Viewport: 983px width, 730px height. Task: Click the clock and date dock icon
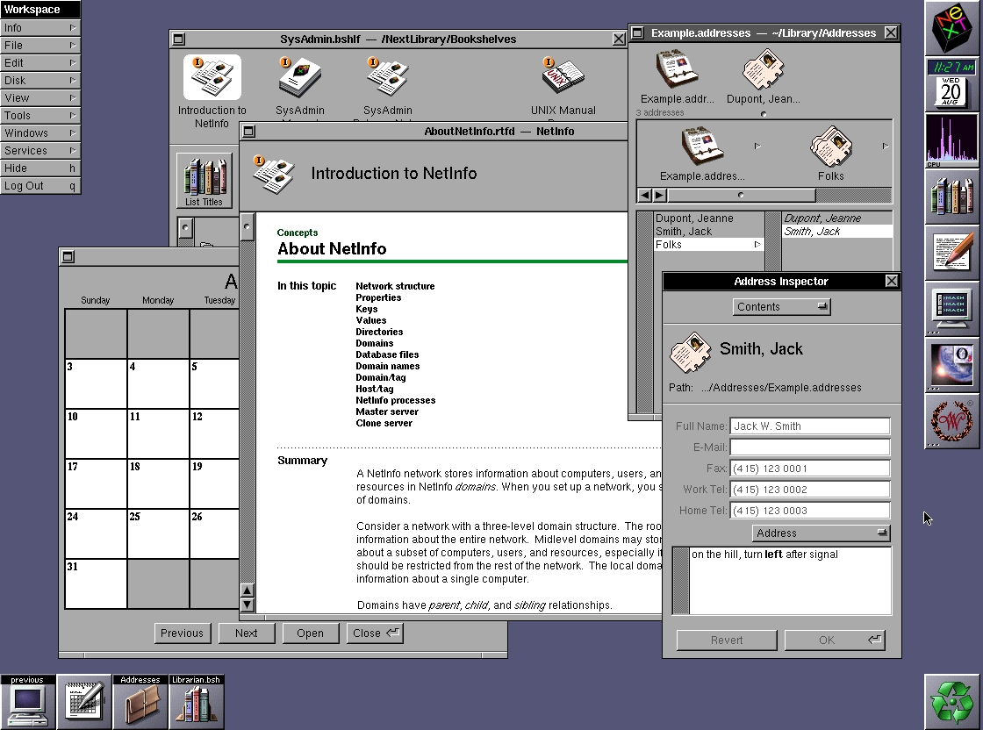[x=951, y=84]
